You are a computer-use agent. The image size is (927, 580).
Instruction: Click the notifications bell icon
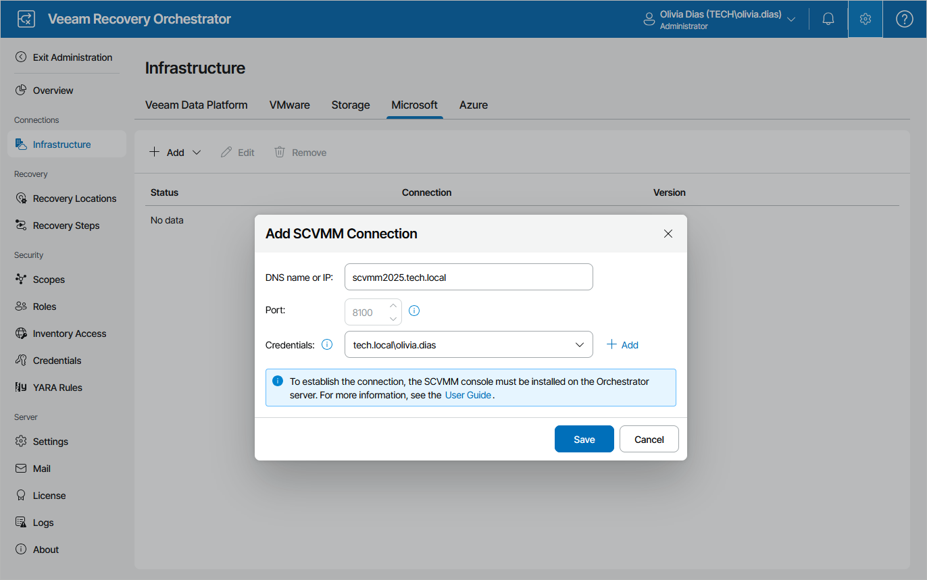pos(828,19)
